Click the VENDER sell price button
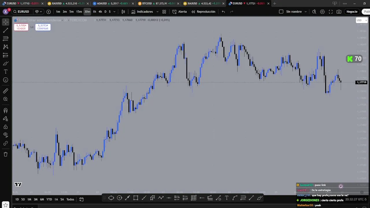The image size is (370, 208). click(x=21, y=27)
